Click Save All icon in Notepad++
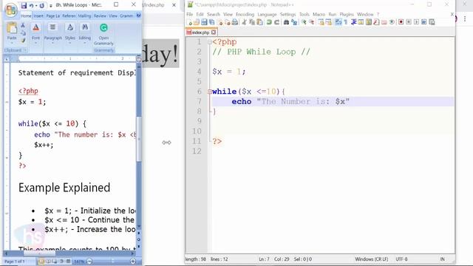 [x=212, y=22]
